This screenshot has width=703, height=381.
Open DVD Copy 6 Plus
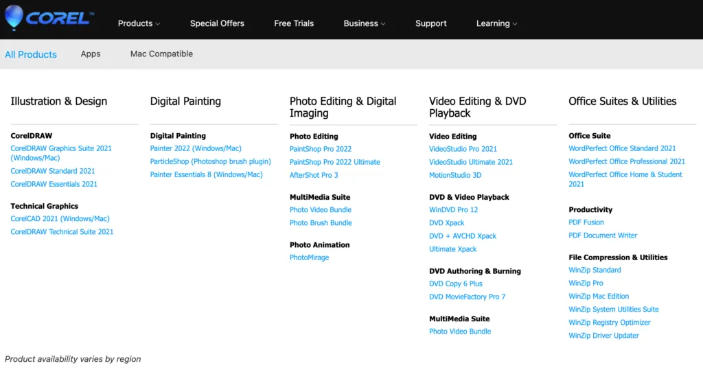tap(456, 284)
